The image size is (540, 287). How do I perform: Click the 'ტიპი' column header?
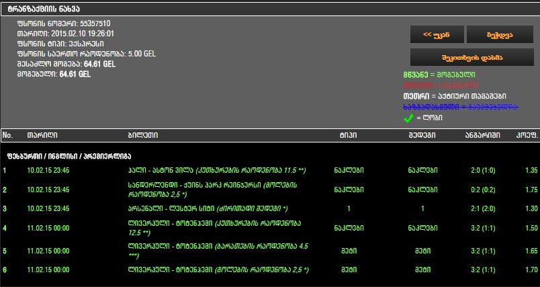coord(348,135)
